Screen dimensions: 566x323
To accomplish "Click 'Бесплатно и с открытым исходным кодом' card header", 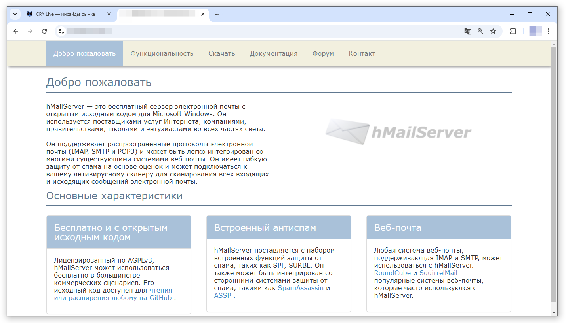I will tap(119, 232).
